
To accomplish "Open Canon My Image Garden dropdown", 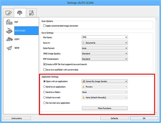I will click(105, 81).
